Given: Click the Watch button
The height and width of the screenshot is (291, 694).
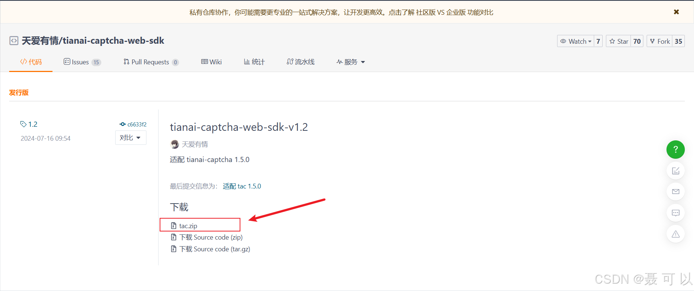Looking at the screenshot, I should coord(576,41).
